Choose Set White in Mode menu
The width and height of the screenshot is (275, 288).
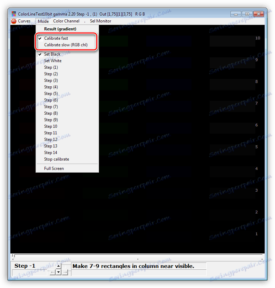(x=67, y=61)
